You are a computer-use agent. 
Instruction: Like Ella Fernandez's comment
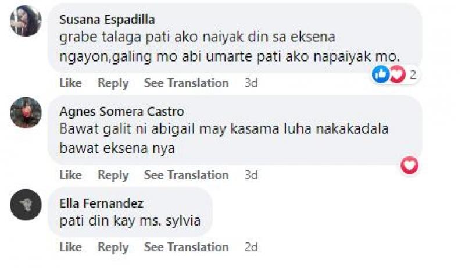(x=70, y=247)
